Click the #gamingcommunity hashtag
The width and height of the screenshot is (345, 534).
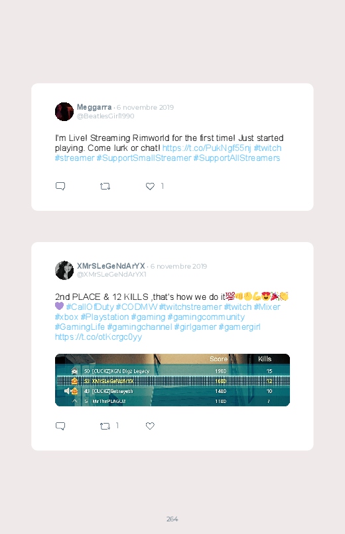pyautogui.click(x=206, y=317)
